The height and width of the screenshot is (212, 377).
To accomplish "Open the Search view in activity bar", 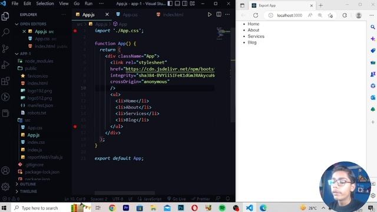I will (5, 32).
